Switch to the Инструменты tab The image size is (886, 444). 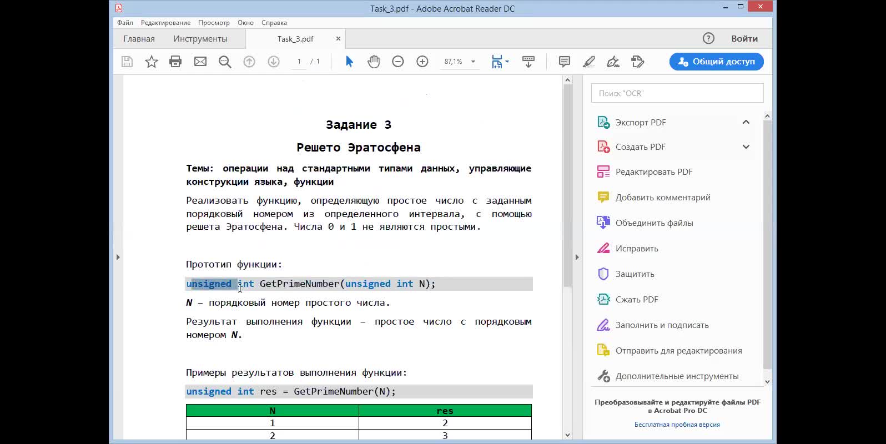point(200,39)
